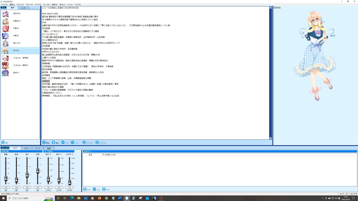Image resolution: width=358 pixels, height=201 pixels.
Task: Switch to the 標準 voice list tab
Action: (x=13, y=8)
